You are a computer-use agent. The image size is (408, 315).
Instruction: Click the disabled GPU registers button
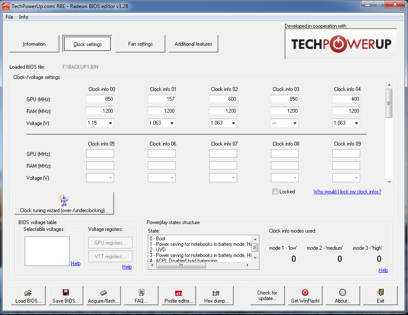coord(110,243)
